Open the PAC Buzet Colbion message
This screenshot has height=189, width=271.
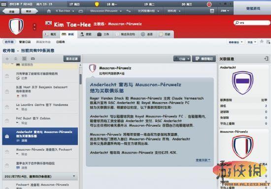click(40, 120)
